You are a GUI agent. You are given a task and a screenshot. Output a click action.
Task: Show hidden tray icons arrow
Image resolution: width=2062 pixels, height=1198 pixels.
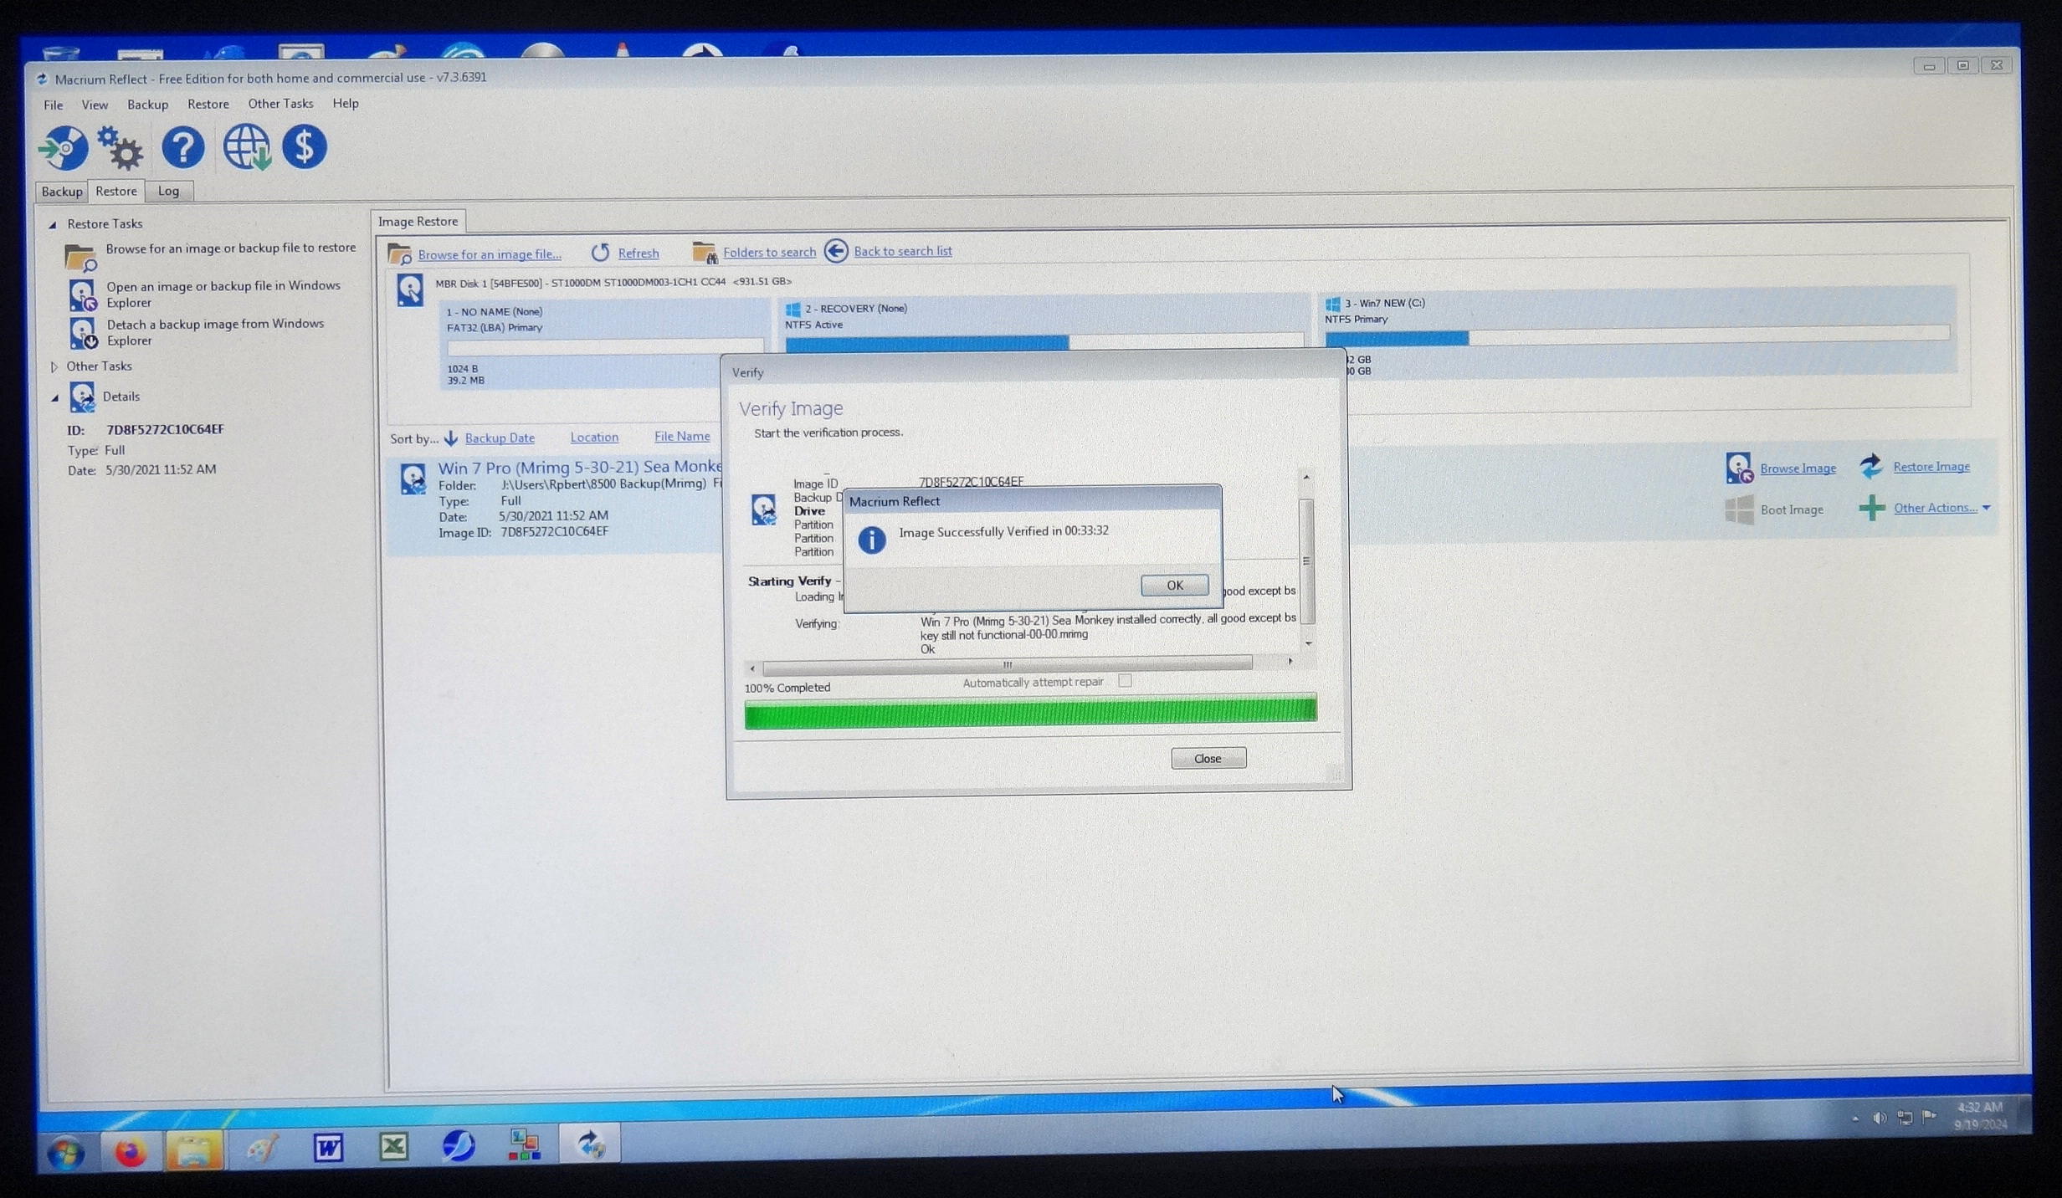click(x=1855, y=1118)
